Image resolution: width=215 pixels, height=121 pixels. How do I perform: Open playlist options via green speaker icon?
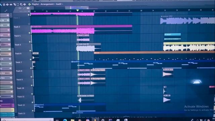click(29, 4)
